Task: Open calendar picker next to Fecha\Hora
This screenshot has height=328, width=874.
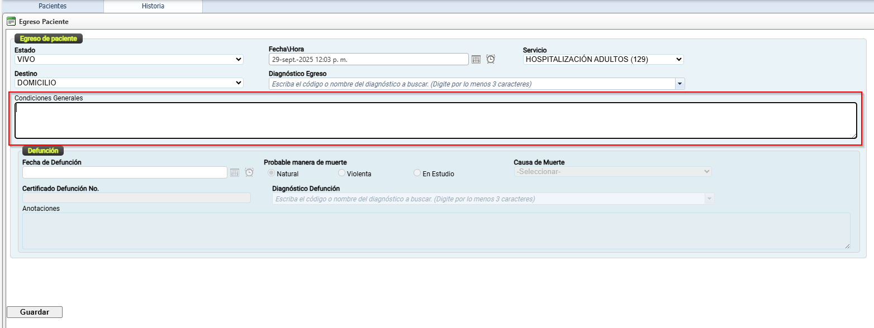Action: [476, 59]
